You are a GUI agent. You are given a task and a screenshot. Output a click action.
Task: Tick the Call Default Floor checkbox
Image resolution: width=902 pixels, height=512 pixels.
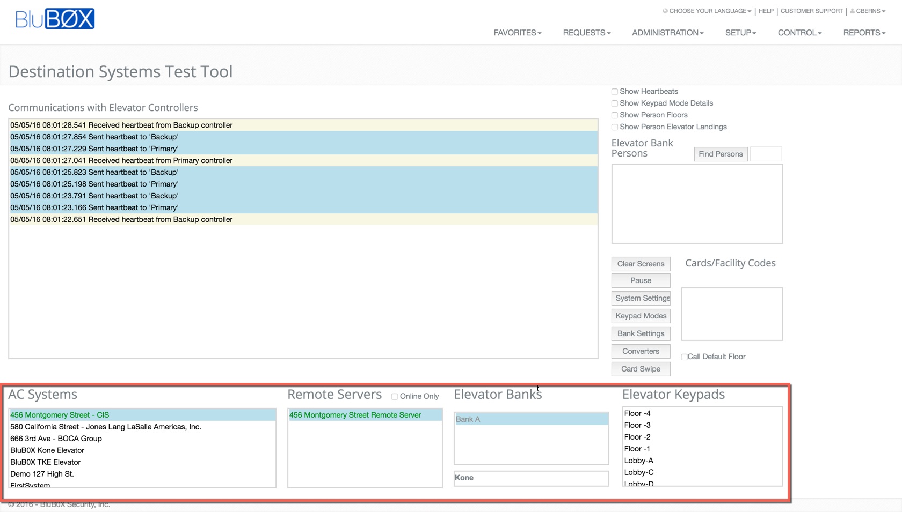685,357
